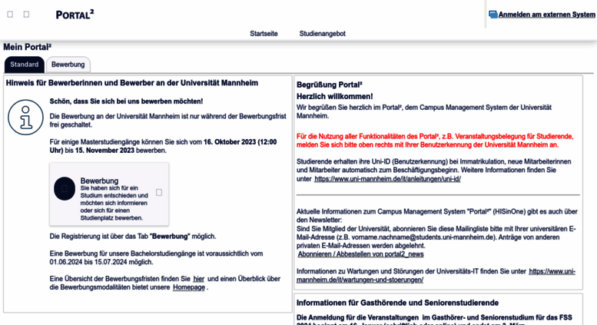The height and width of the screenshot is (325, 597).
Task: Click Abonnieren / Abbestellen von portal2_news
Action: (360, 254)
